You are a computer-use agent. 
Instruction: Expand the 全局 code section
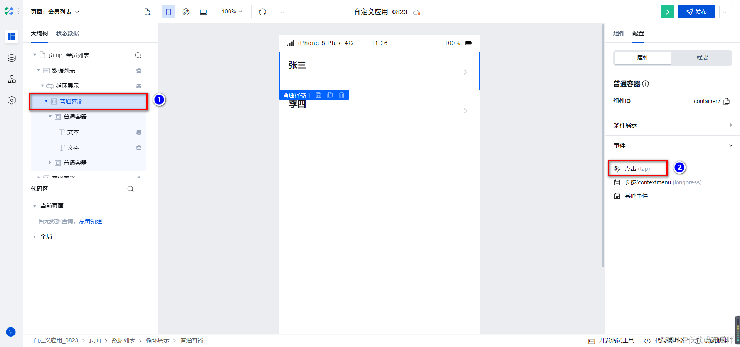tap(35, 237)
